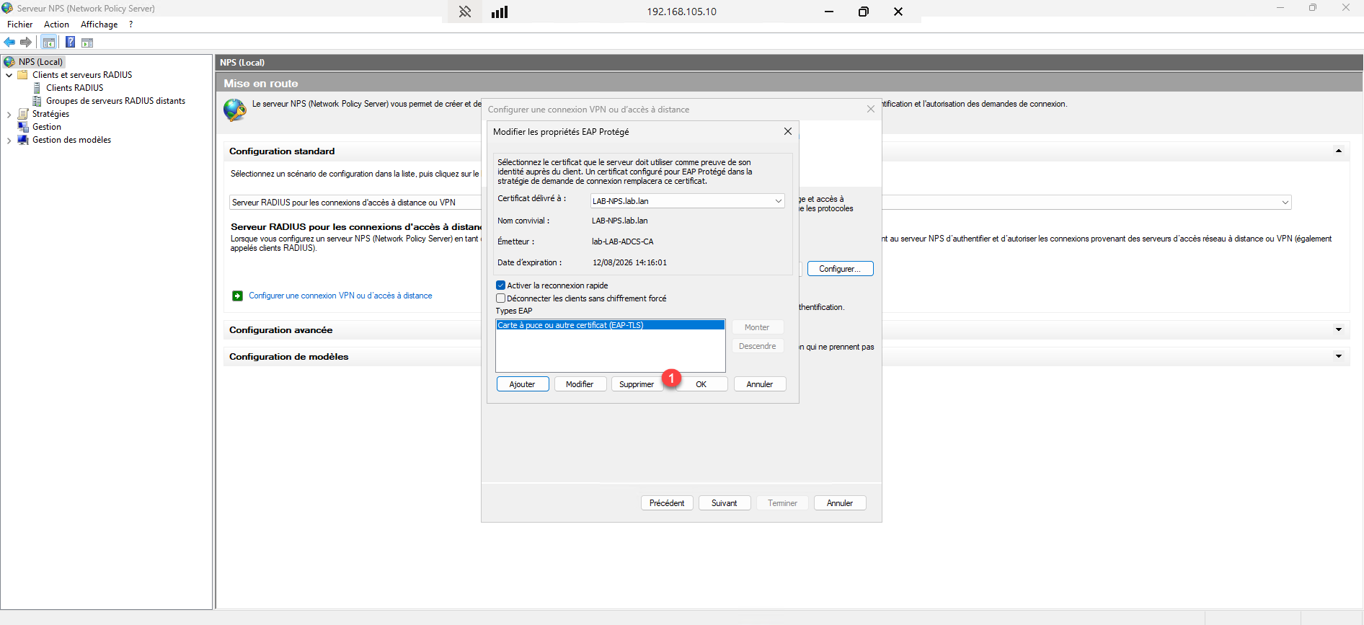The width and height of the screenshot is (1364, 625).
Task: Expand the Configuration avancée section
Action: (x=1338, y=330)
